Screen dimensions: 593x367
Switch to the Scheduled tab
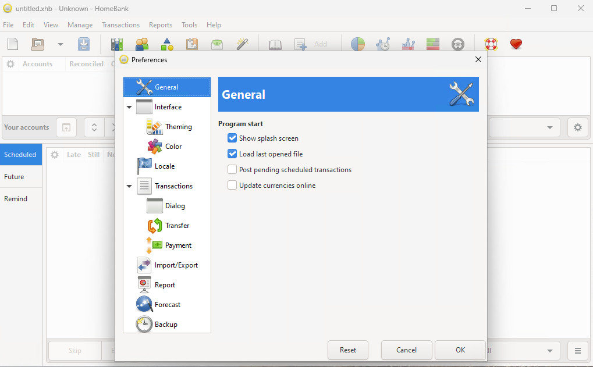tap(21, 154)
